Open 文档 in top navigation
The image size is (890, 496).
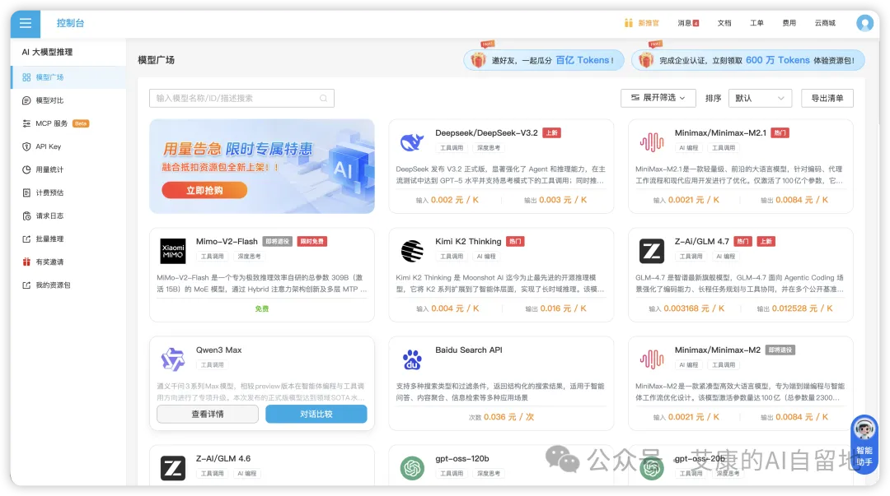click(724, 23)
